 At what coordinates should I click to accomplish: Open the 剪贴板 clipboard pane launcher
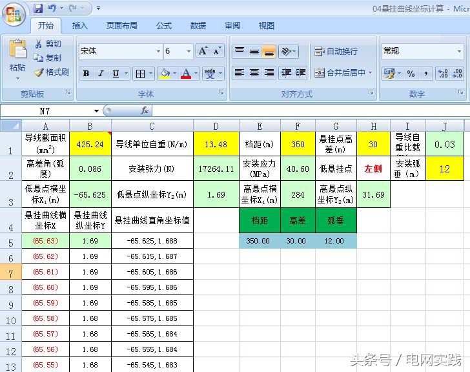68,92
